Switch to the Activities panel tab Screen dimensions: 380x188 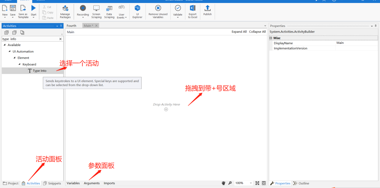tap(31, 183)
